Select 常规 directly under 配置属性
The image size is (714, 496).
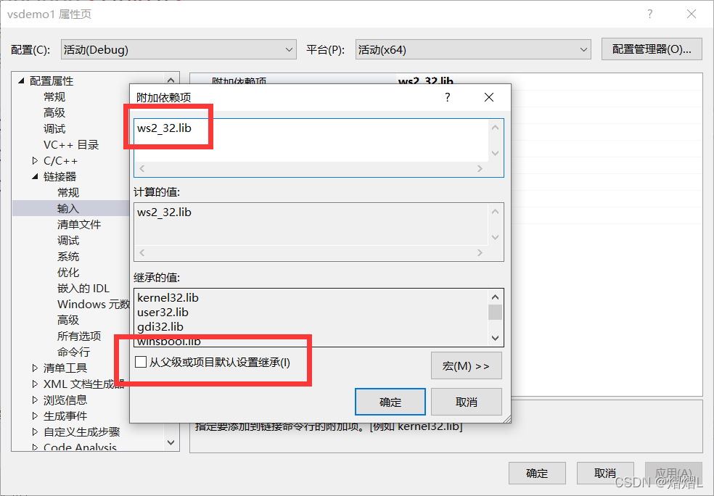[x=54, y=97]
